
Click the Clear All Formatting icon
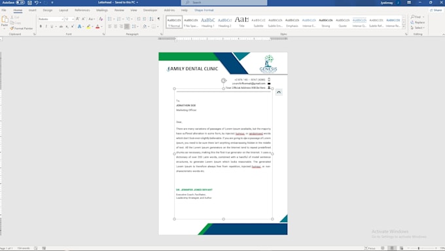(101, 19)
